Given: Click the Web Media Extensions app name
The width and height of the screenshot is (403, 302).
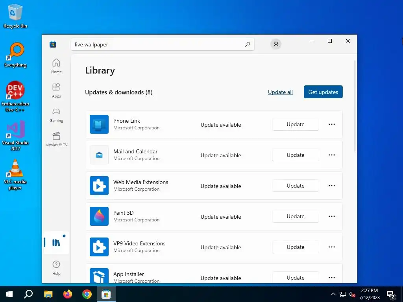Looking at the screenshot, I should tap(140, 182).
